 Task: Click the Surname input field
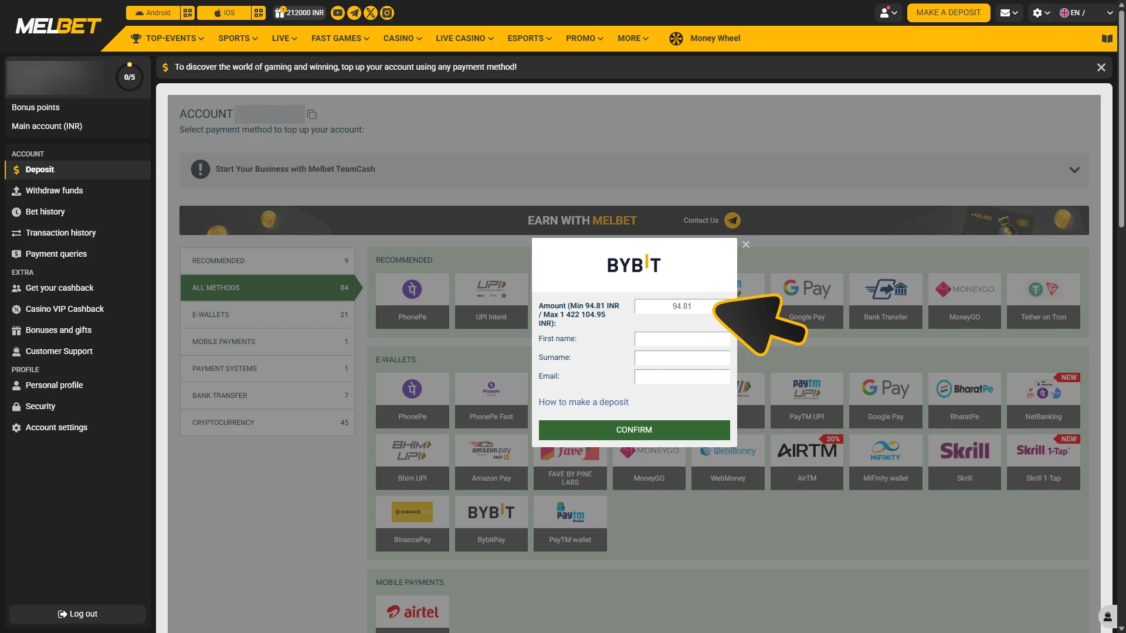[681, 358]
